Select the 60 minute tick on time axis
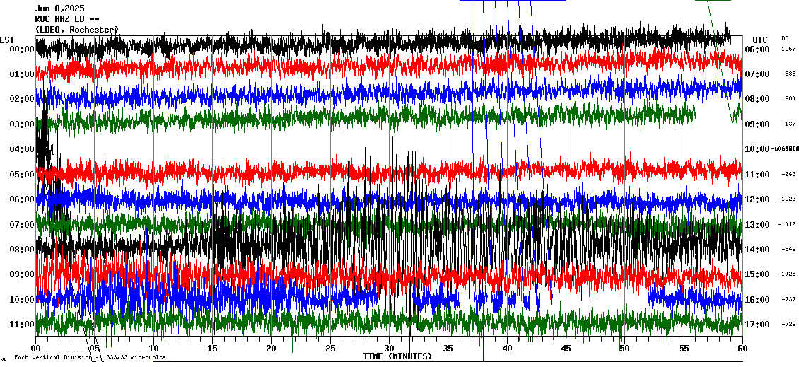799x367 pixels. pos(742,348)
